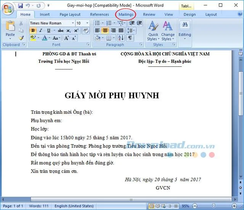
Task: Toggle Strikethrough formatting
Action: pyautogui.click(x=61, y=31)
